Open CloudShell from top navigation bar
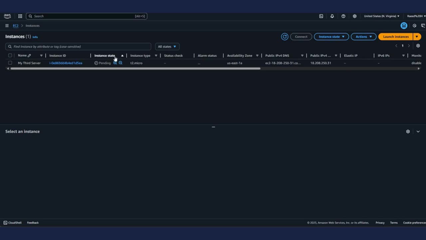Screen dimensions: 426x240 [321, 16]
